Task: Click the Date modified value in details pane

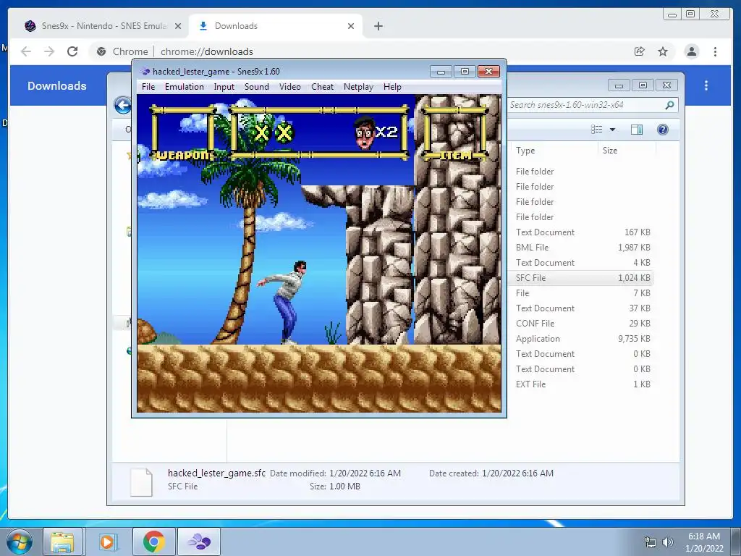Action: pos(365,473)
